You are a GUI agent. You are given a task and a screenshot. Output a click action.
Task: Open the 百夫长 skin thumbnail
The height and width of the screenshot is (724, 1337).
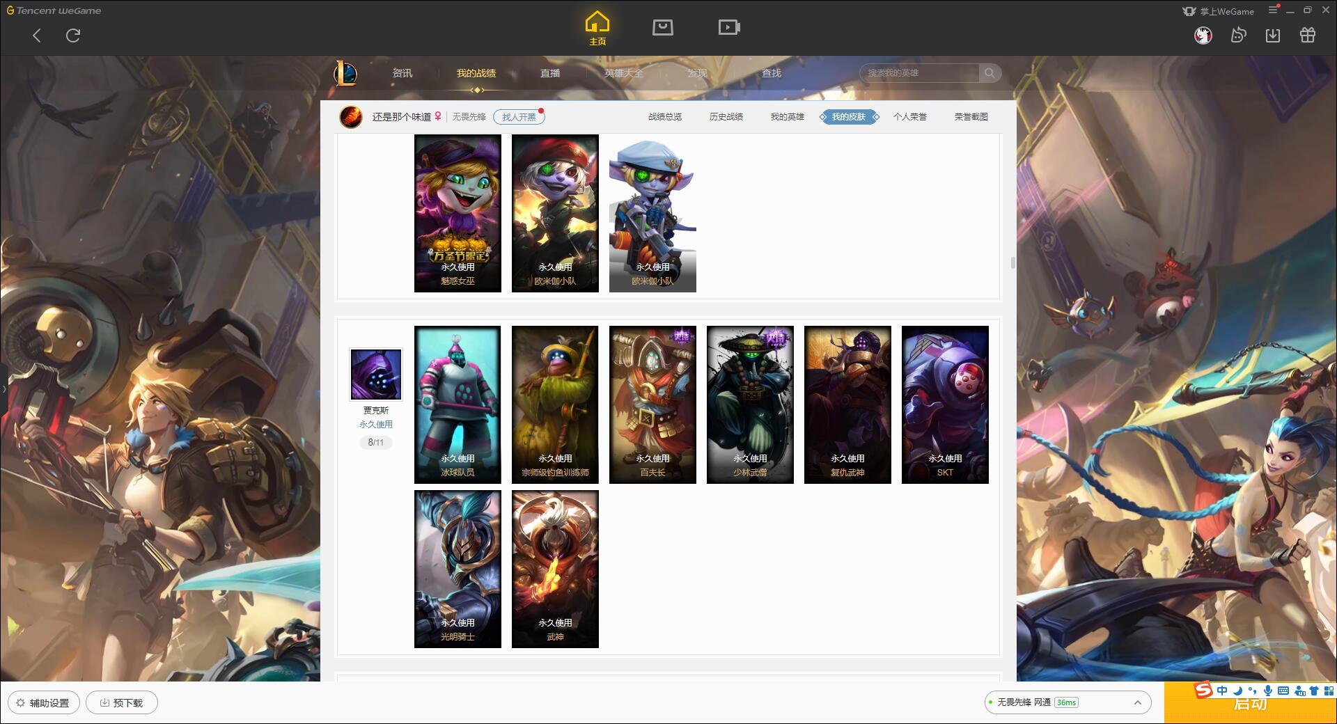point(652,404)
